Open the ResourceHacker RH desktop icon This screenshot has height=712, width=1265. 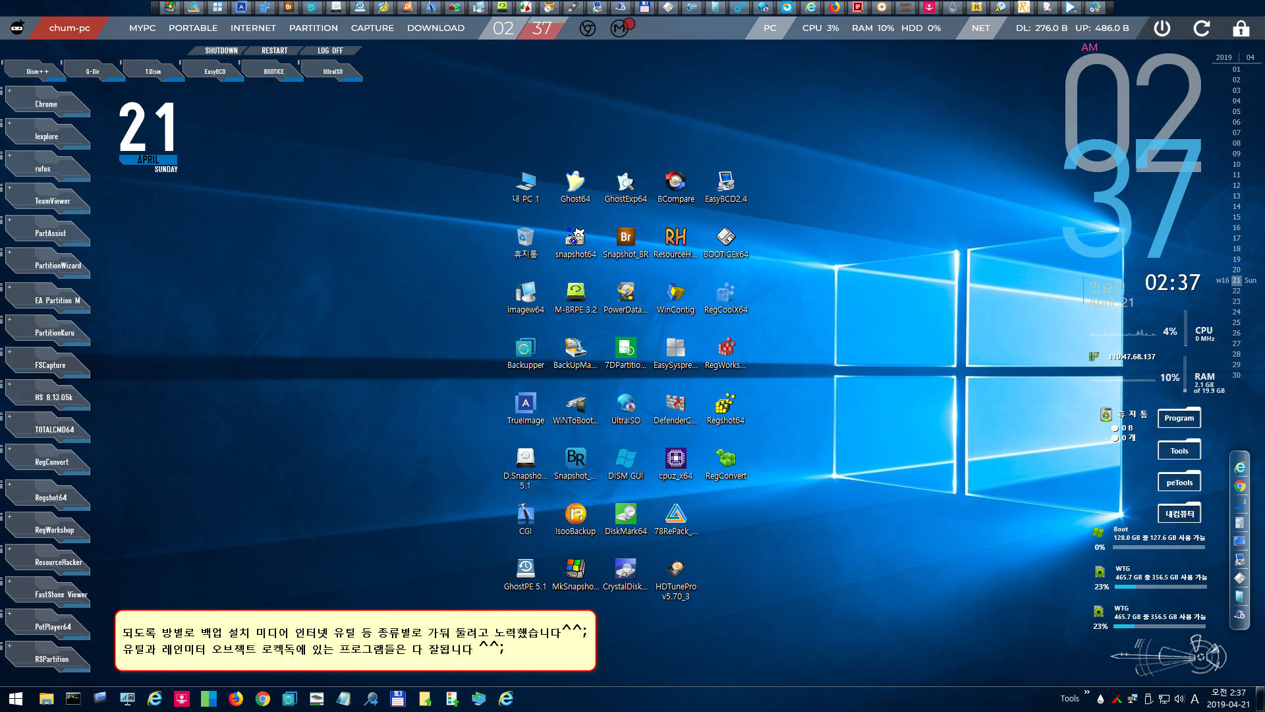pyautogui.click(x=675, y=241)
